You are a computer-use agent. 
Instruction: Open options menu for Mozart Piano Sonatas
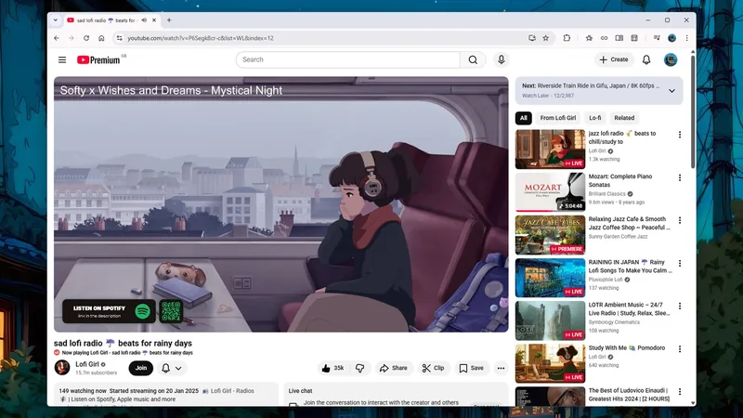click(x=679, y=177)
